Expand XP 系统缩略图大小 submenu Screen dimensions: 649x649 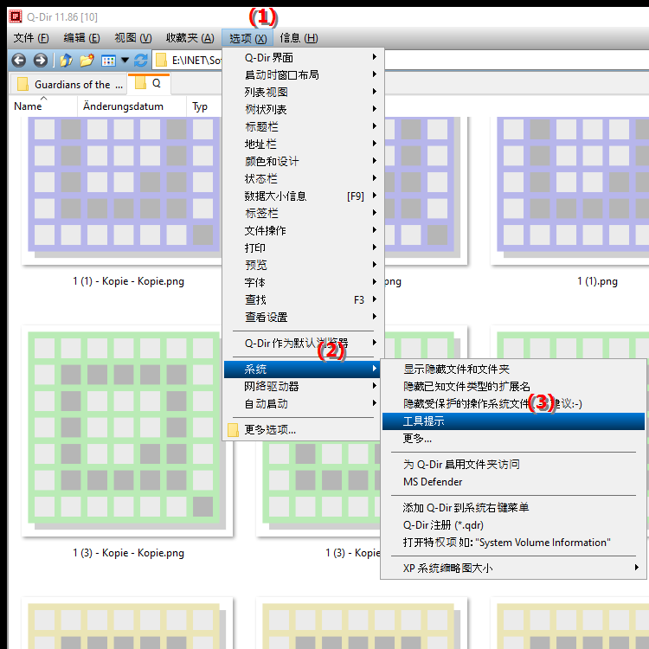coord(513,568)
